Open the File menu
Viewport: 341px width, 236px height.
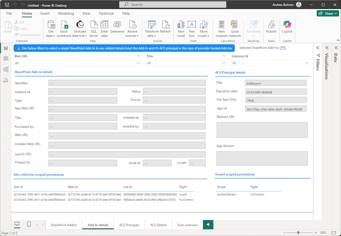[x=9, y=14]
